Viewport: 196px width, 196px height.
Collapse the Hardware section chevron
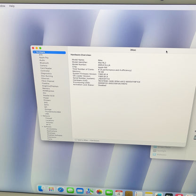click(x=34, y=52)
